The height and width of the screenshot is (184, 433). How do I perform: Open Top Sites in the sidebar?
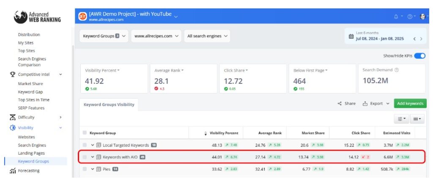tap(27, 51)
